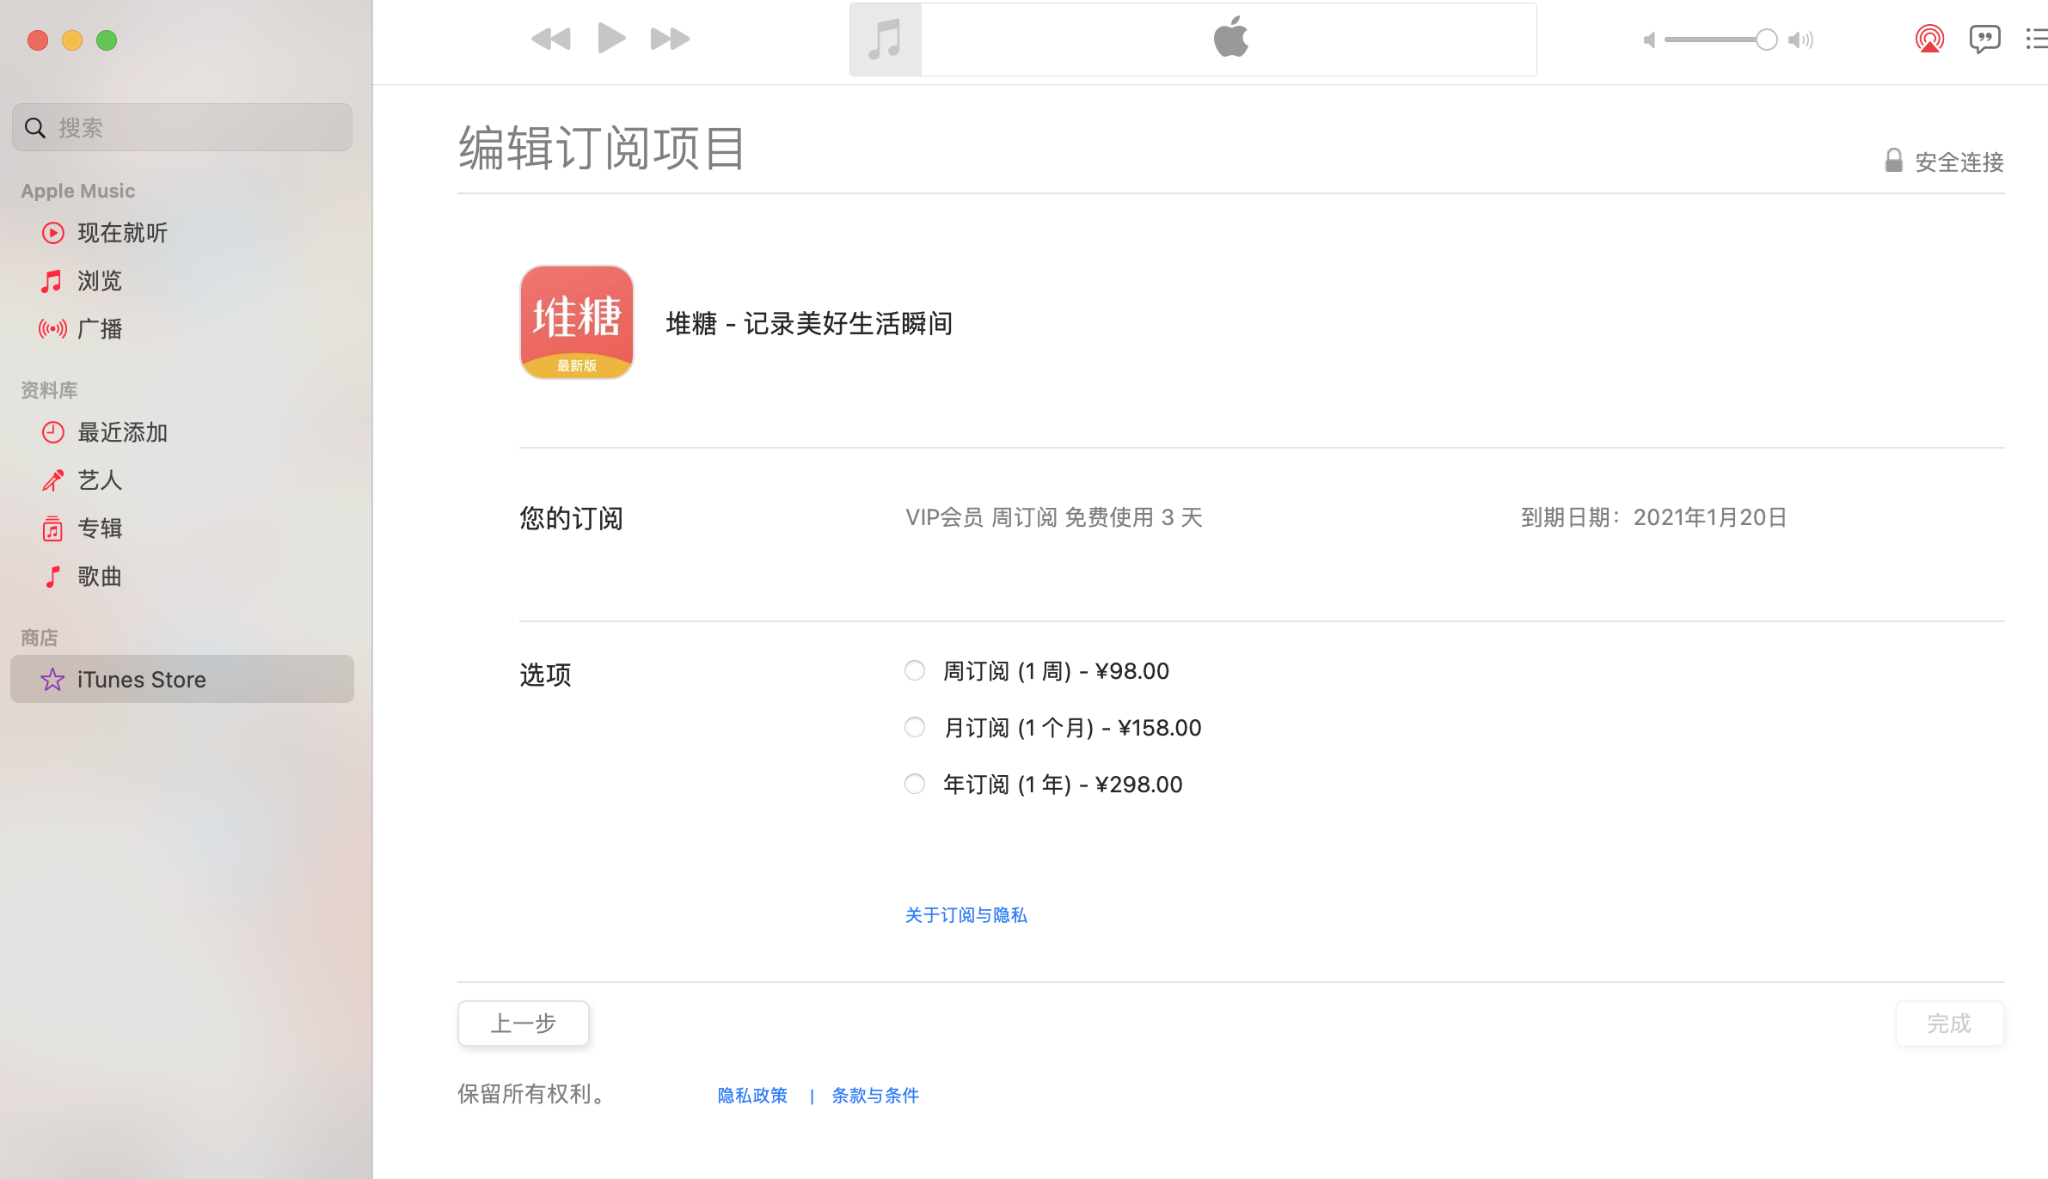Open 广播 radio section
The height and width of the screenshot is (1179, 2048).
coord(100,329)
